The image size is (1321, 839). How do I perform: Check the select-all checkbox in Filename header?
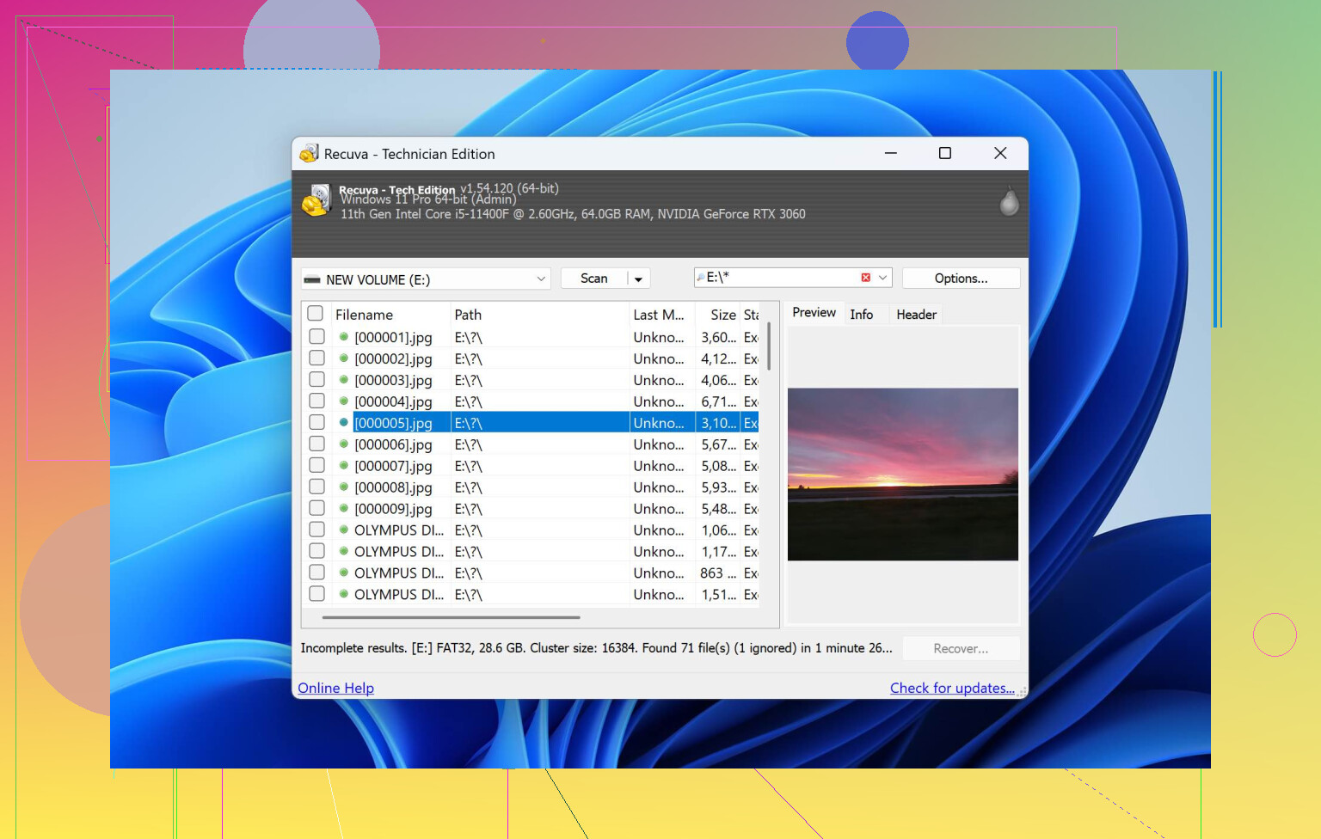coord(316,314)
